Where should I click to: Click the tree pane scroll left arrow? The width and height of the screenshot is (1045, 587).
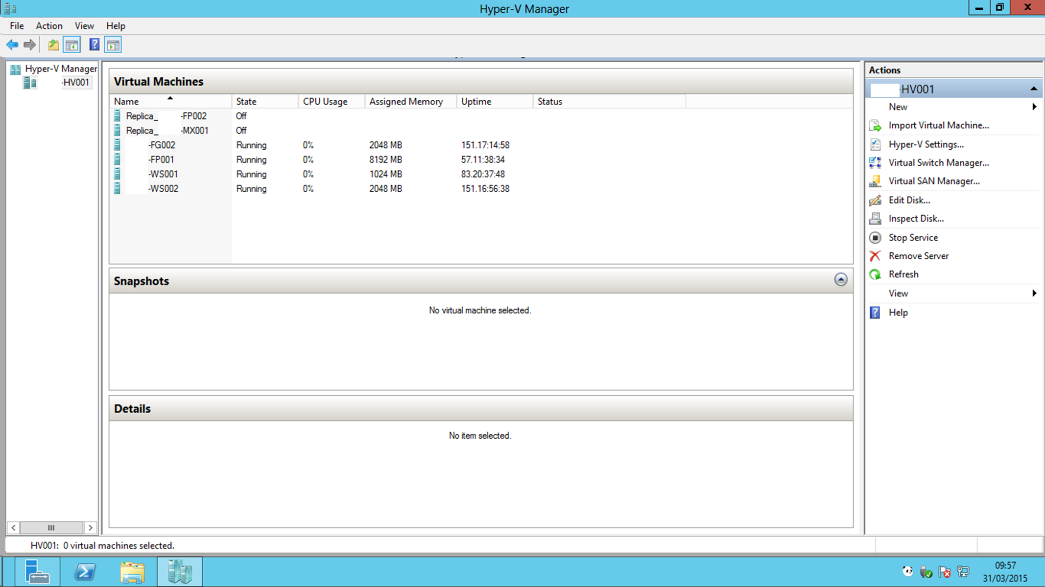[x=14, y=527]
